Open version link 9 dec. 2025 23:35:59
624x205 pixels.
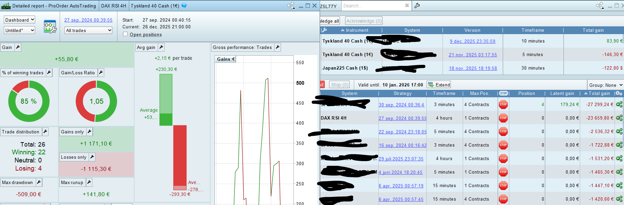[x=472, y=41]
